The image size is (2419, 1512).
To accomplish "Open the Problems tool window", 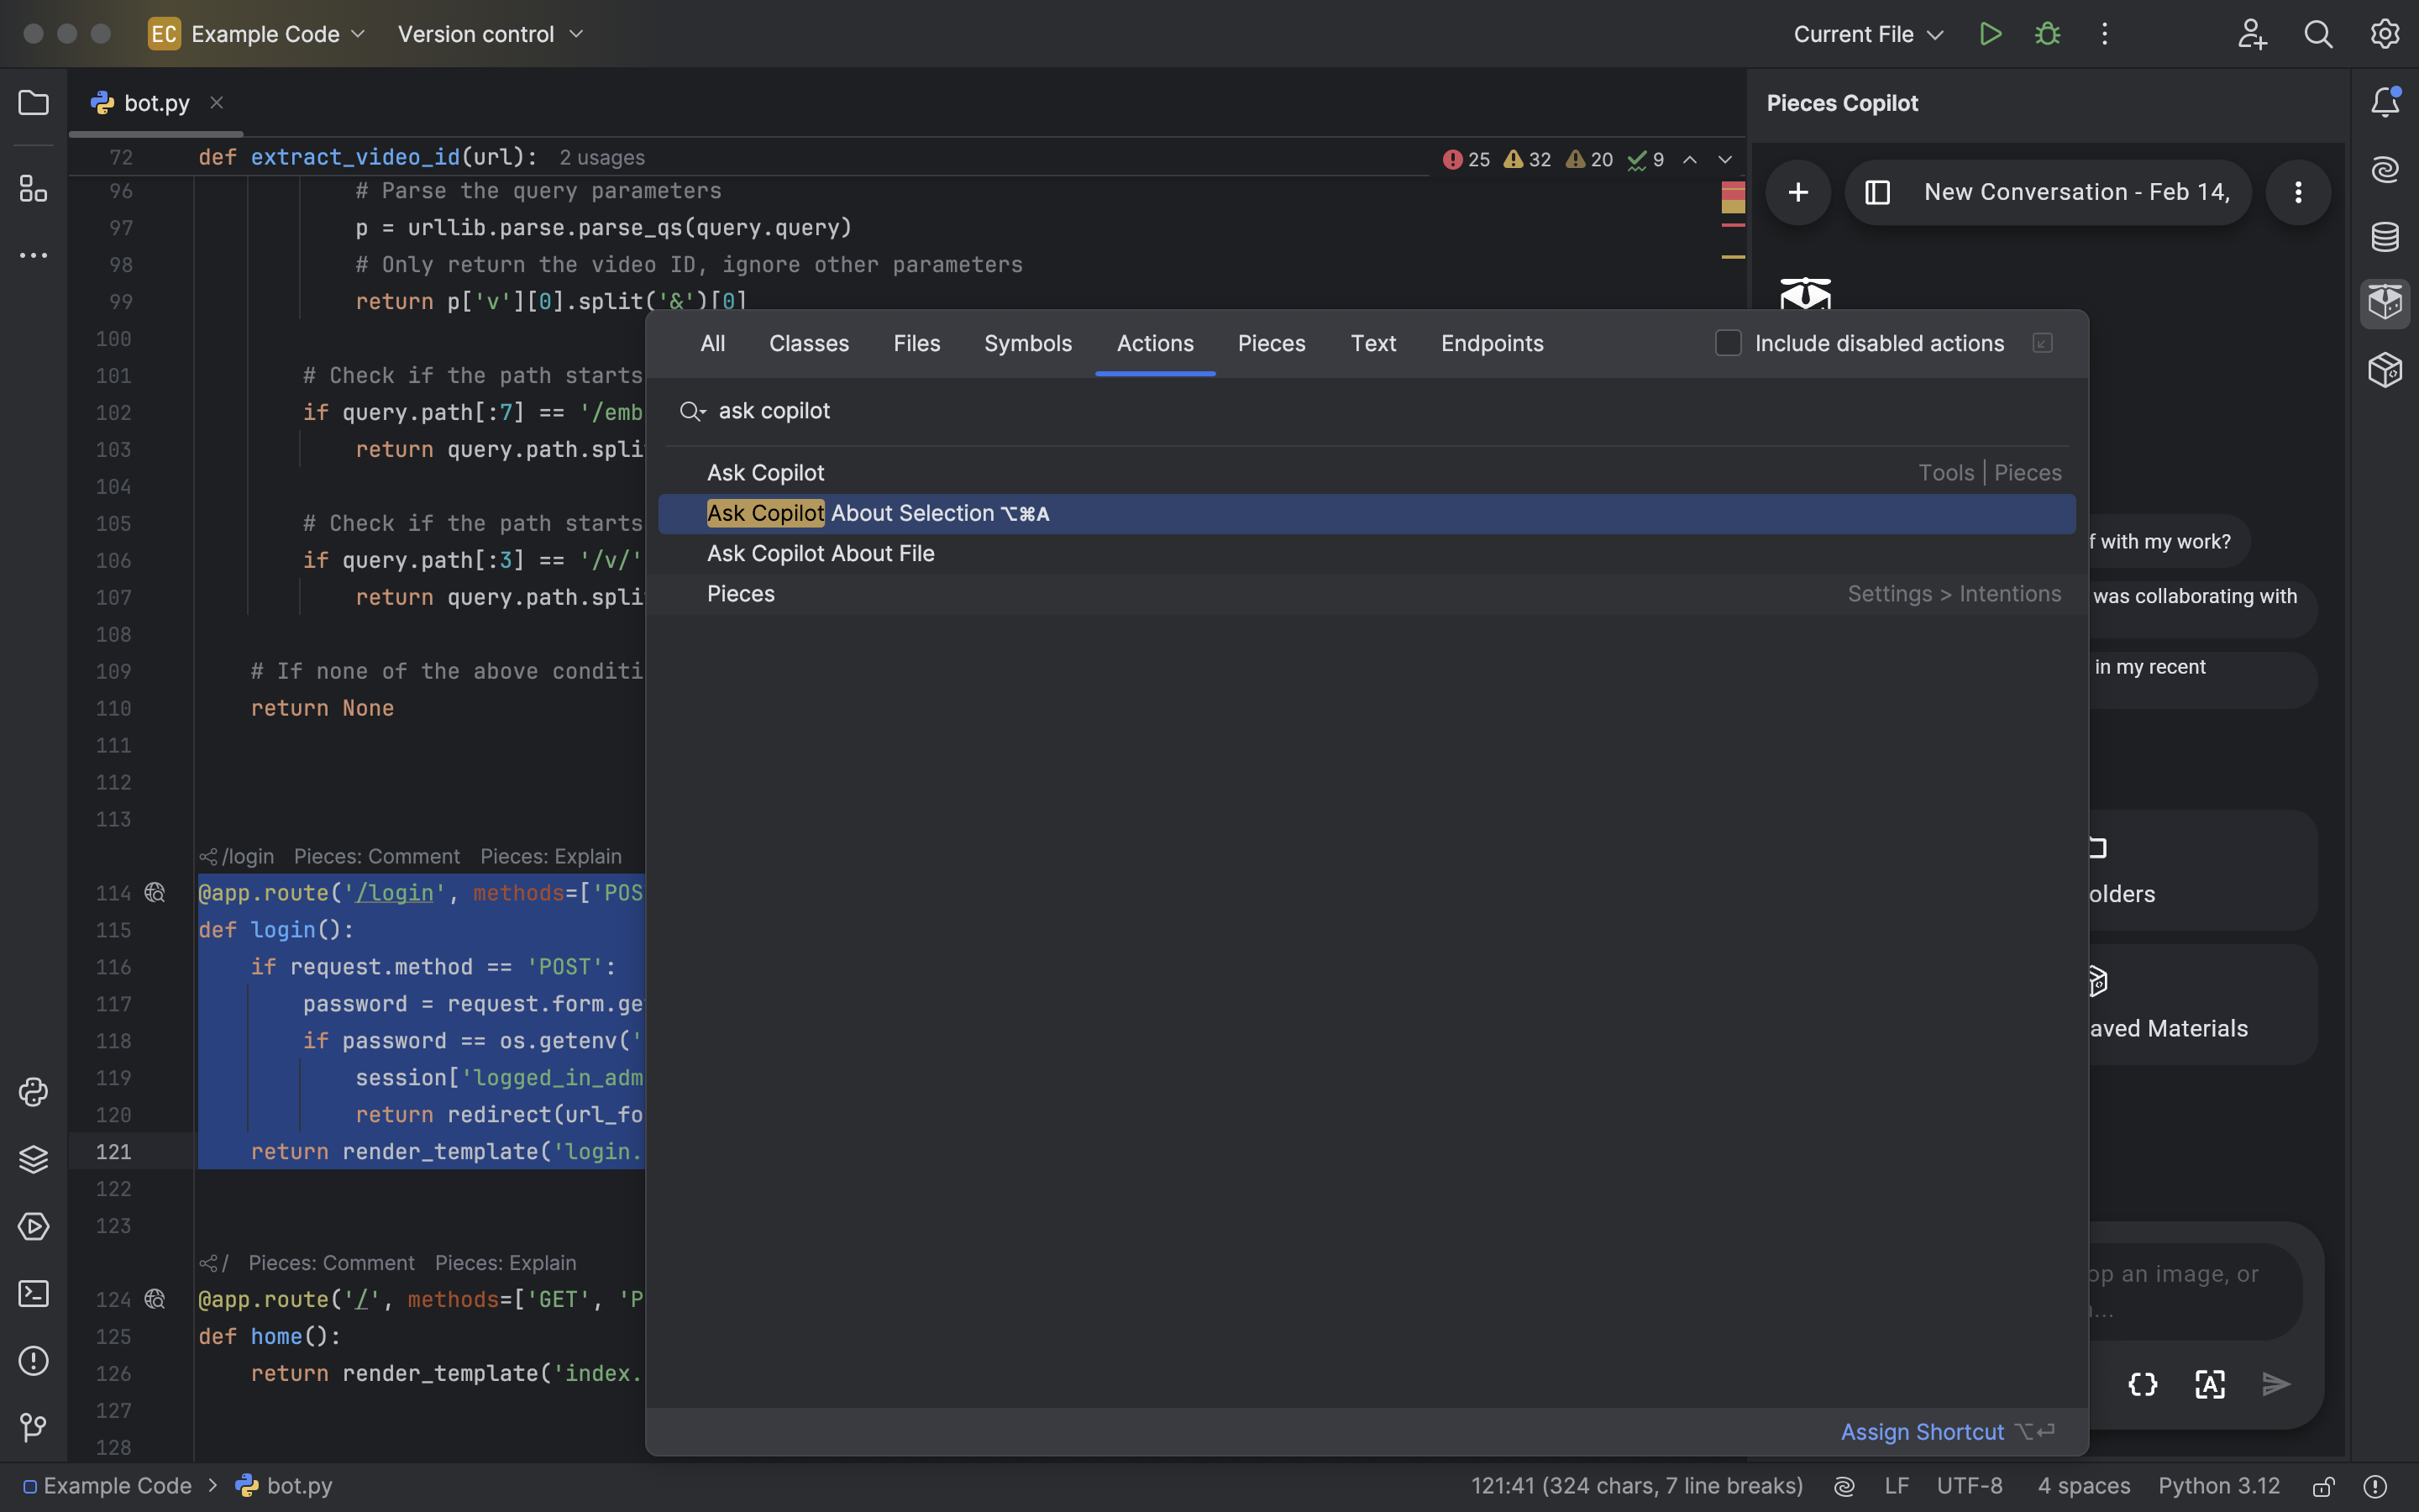I will click(x=33, y=1361).
